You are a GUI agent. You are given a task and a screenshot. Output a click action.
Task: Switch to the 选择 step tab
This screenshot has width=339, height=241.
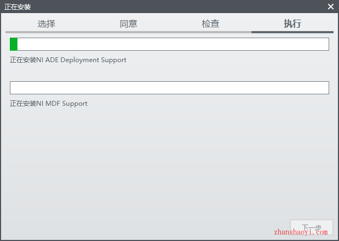pyautogui.click(x=46, y=23)
